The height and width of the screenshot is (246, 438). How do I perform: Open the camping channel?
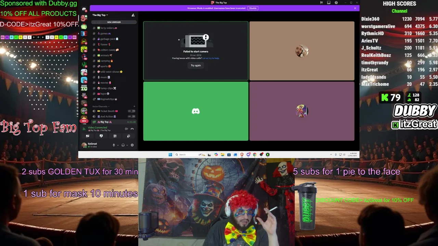pyautogui.click(x=114, y=61)
